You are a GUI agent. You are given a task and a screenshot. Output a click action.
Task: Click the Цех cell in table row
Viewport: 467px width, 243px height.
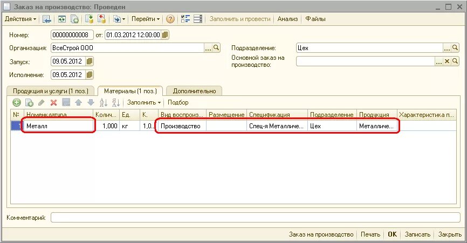tap(332, 126)
